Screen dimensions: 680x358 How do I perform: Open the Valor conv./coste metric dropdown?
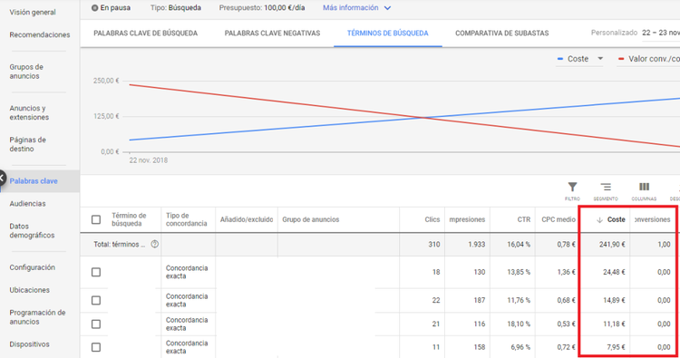click(648, 59)
